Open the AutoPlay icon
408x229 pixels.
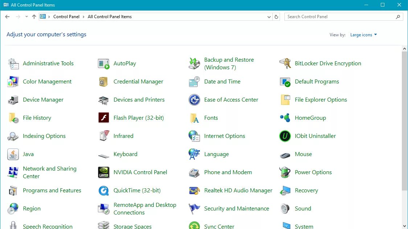tap(104, 64)
